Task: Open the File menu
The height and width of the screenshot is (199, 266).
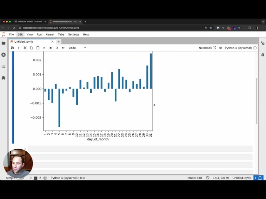Action: click(11, 34)
